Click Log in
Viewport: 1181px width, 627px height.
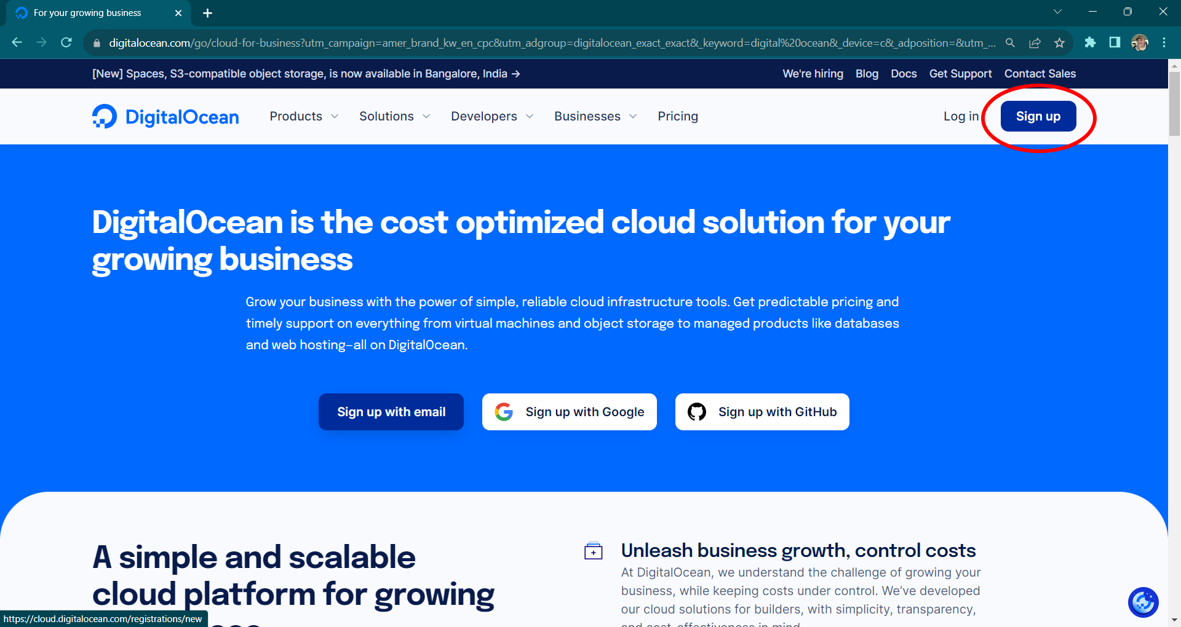pyautogui.click(x=961, y=116)
